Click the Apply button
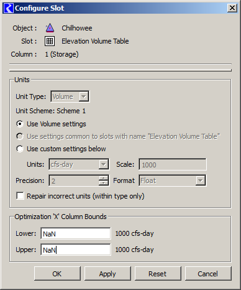Image resolution: width=241 pixels, height=290 pixels. click(x=107, y=274)
